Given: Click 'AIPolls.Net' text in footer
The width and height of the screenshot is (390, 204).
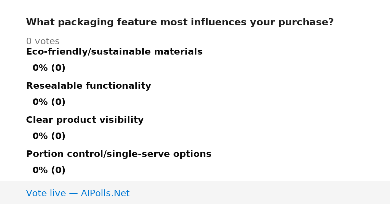Looking at the screenshot, I should (x=105, y=193).
